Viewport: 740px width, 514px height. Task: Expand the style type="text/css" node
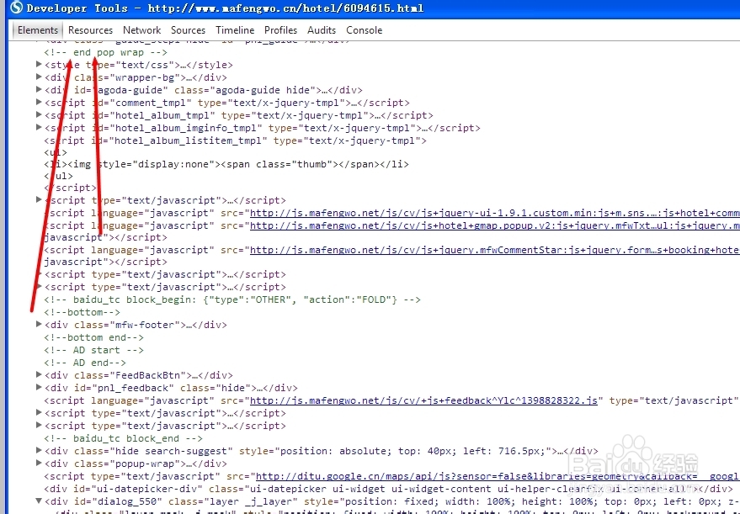(40, 64)
